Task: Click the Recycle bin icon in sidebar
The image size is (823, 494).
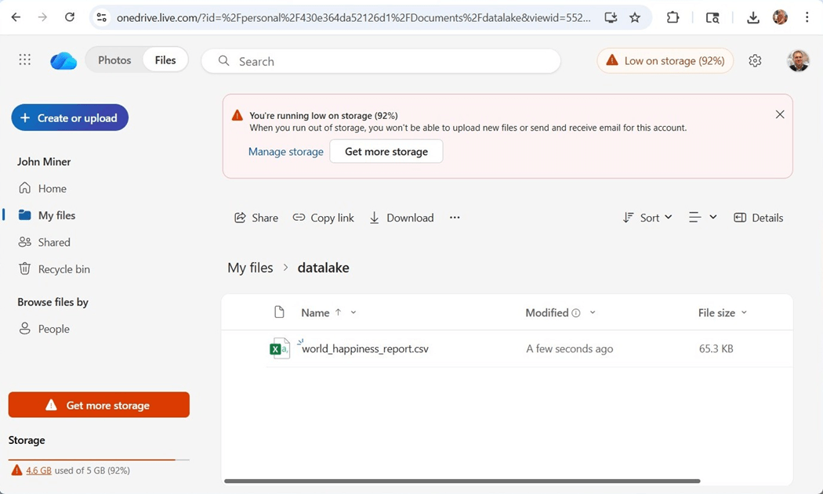Action: 25,269
